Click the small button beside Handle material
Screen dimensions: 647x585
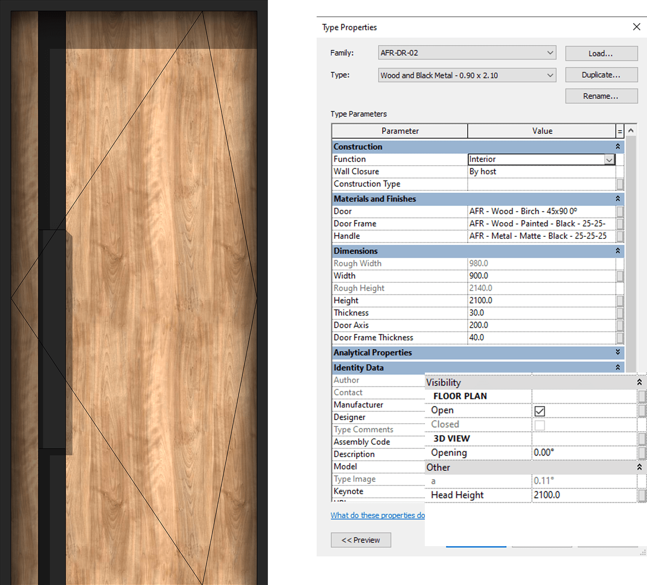[x=620, y=236]
